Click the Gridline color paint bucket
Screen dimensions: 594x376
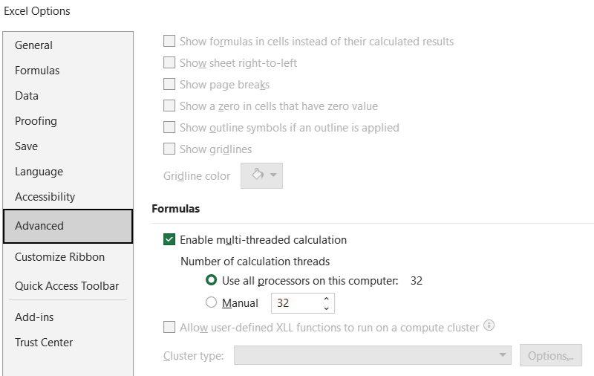coord(258,175)
